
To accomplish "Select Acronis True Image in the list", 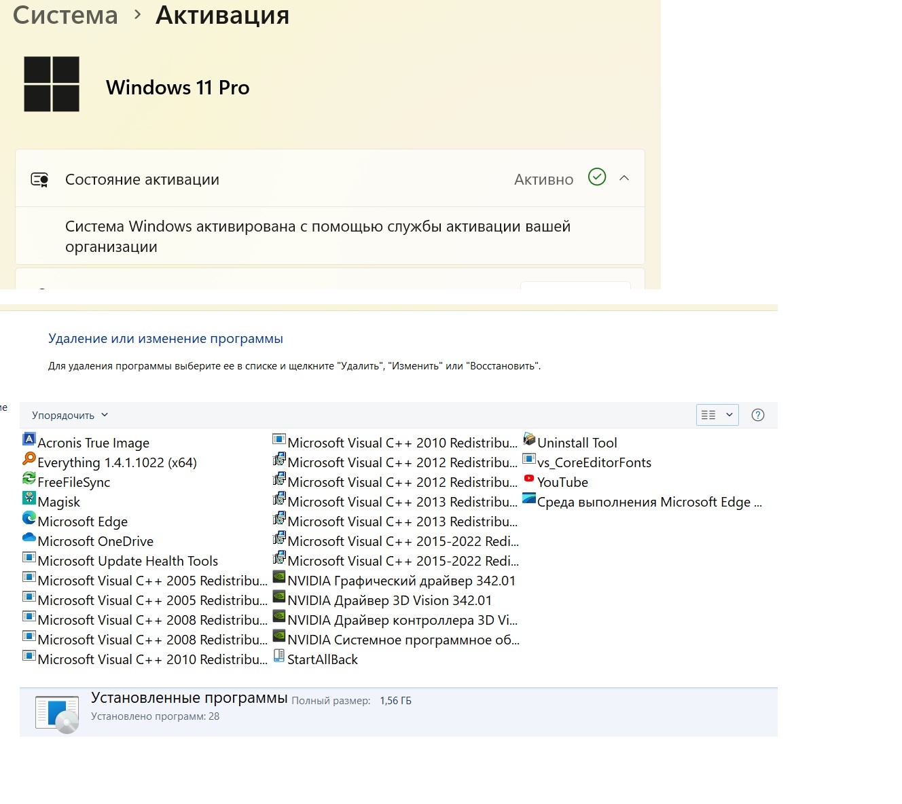I will [x=94, y=443].
